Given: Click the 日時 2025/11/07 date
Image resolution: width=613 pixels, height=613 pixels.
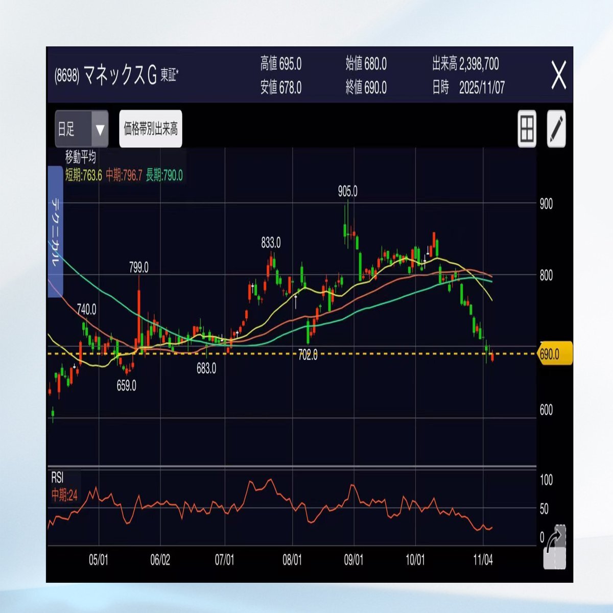Looking at the screenshot, I should 468,87.
